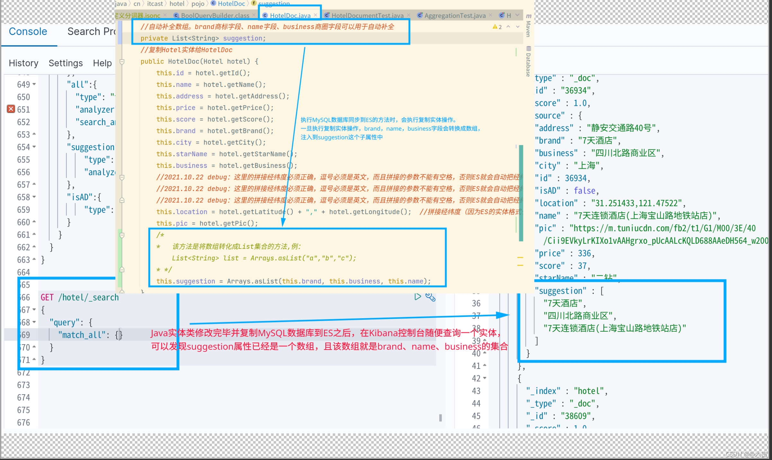The height and width of the screenshot is (460, 772).
Task: Switch to the Console tab in Kibana Dev Tools
Action: (x=28, y=31)
